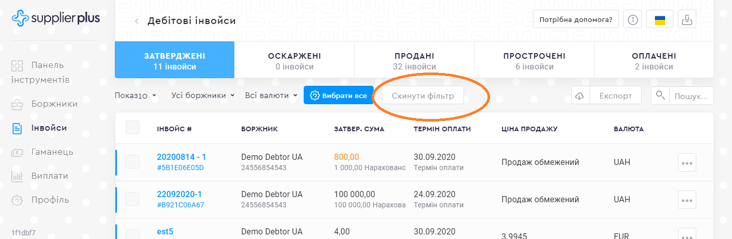Check the box for invoice 20200814 - 1
732x239 pixels.
click(x=133, y=162)
